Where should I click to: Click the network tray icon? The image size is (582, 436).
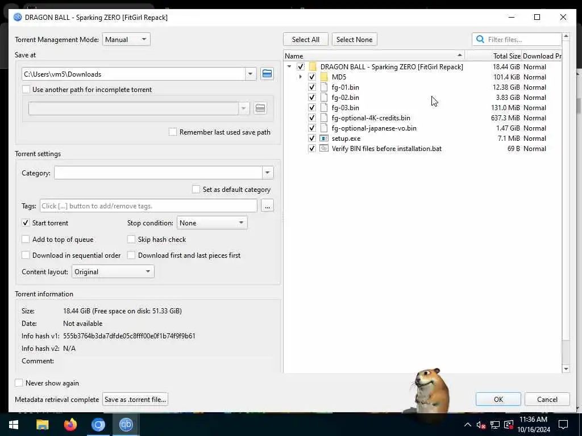[495, 425]
